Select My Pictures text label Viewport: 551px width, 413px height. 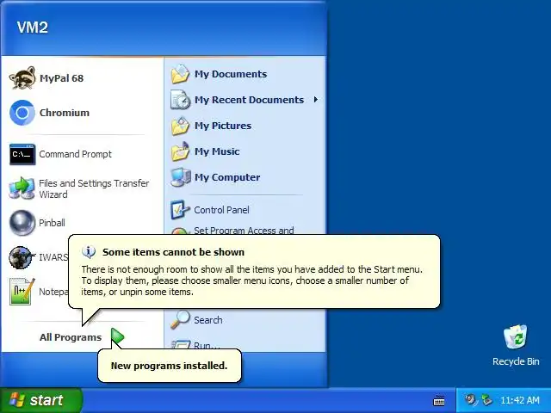point(223,126)
